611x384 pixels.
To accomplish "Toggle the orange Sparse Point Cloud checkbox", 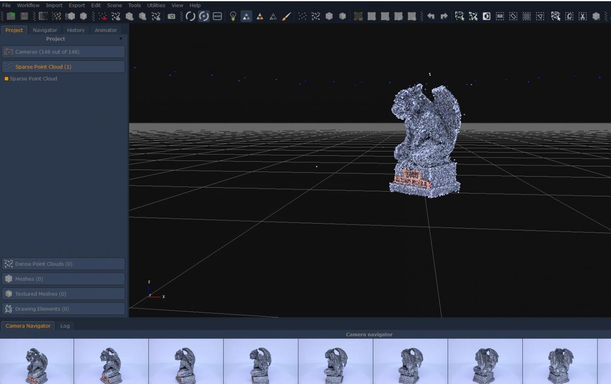I will click(6, 79).
